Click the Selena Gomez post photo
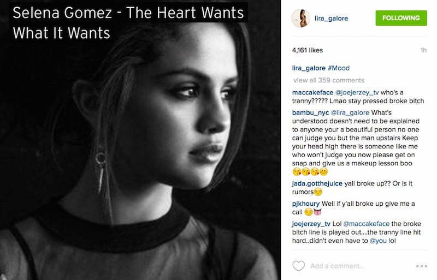Image resolution: width=437 pixels, height=280 pixels. [x=140, y=140]
